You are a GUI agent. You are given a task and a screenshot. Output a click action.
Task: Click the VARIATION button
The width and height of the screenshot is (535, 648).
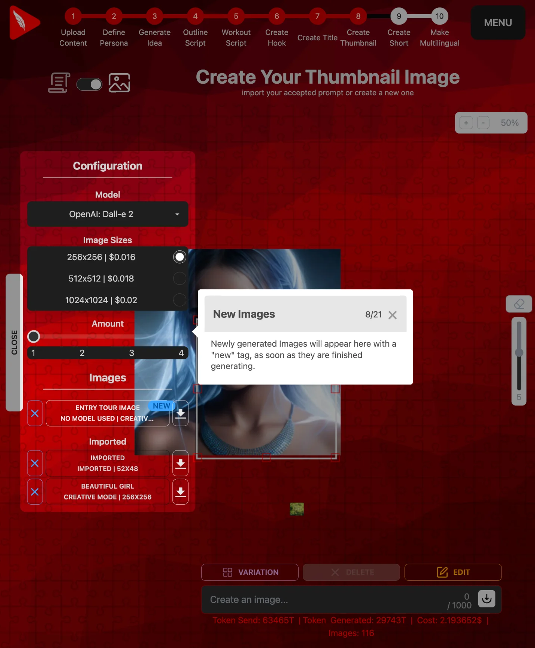(x=250, y=572)
